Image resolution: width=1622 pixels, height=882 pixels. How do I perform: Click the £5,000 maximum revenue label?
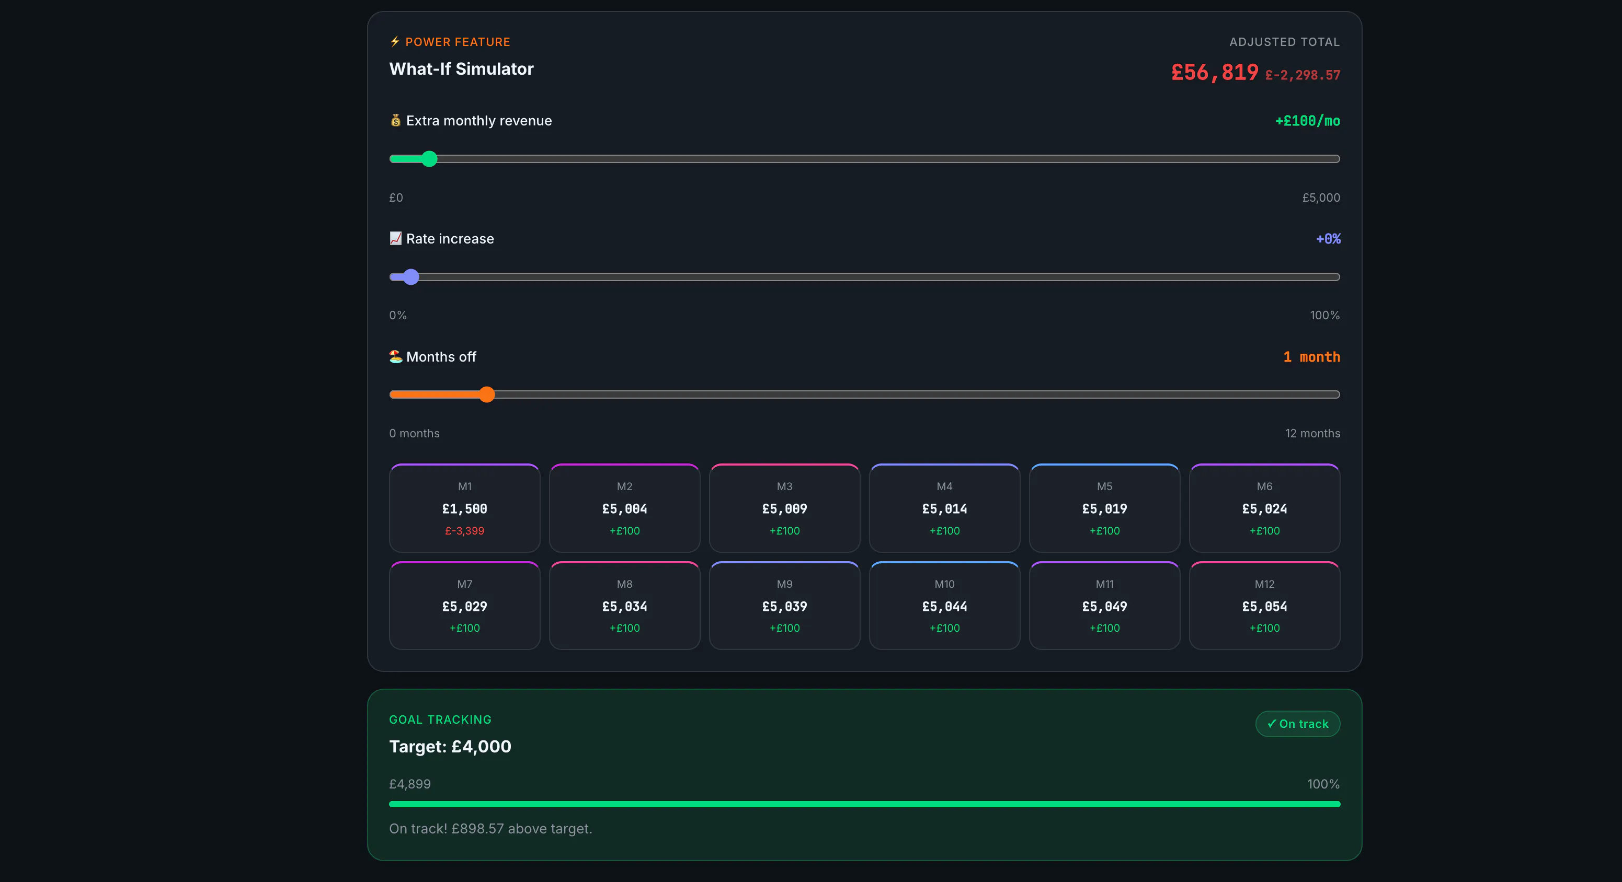point(1321,198)
